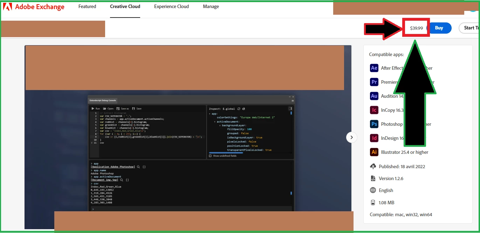This screenshot has width=480, height=233.
Task: Click the "English" language text
Action: 386,190
